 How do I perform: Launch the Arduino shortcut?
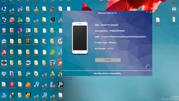pos(28,75)
